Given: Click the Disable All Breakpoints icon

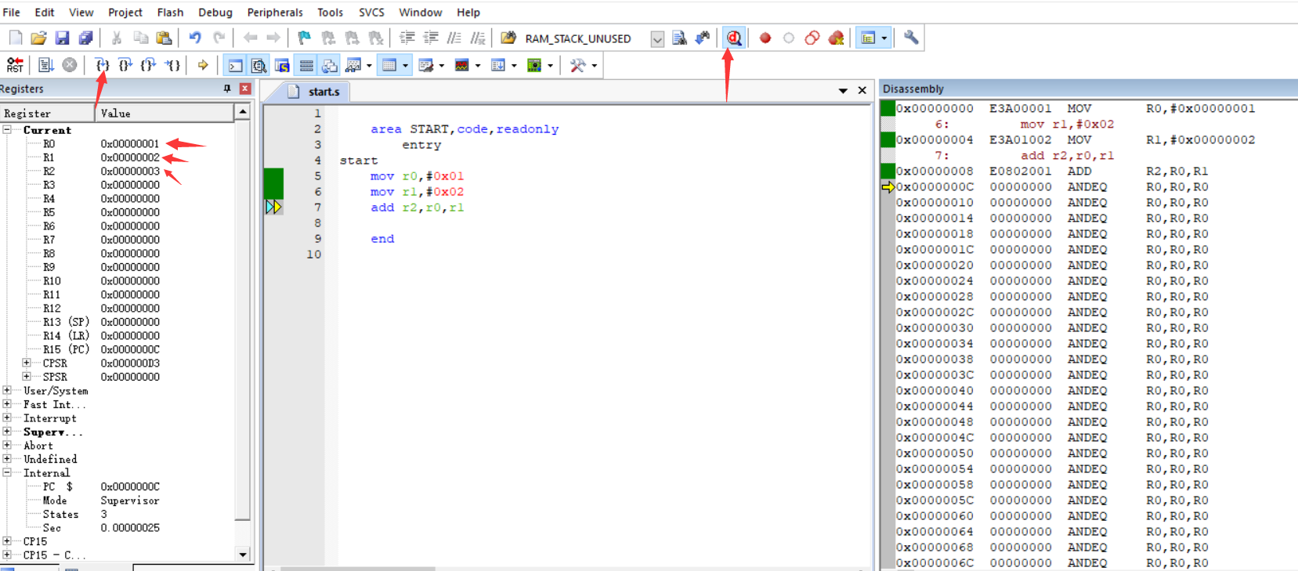Looking at the screenshot, I should point(812,38).
